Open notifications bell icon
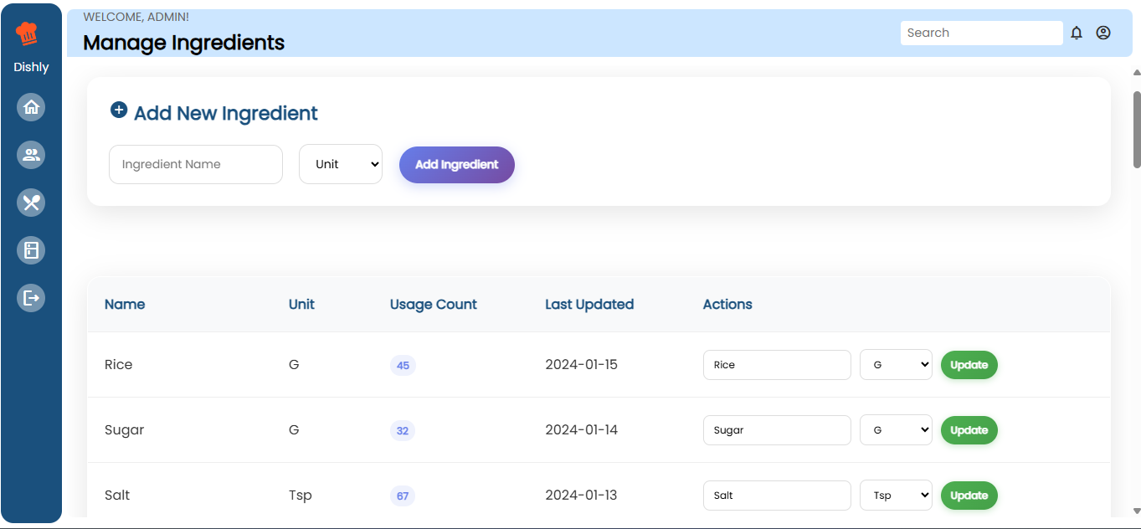Screen dimensions: 1141x529 1077,33
